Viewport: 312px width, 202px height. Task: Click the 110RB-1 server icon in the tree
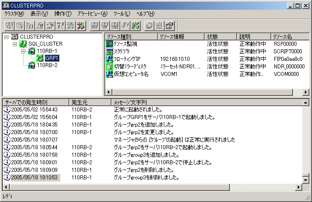click(32, 51)
